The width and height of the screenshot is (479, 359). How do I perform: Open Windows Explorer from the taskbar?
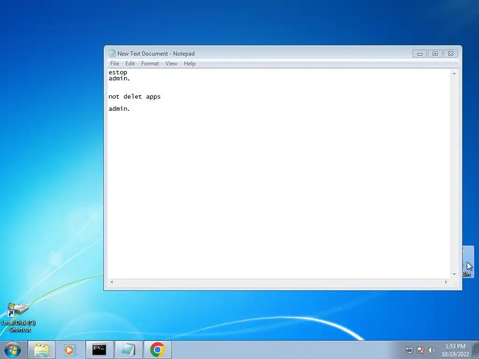click(42, 350)
